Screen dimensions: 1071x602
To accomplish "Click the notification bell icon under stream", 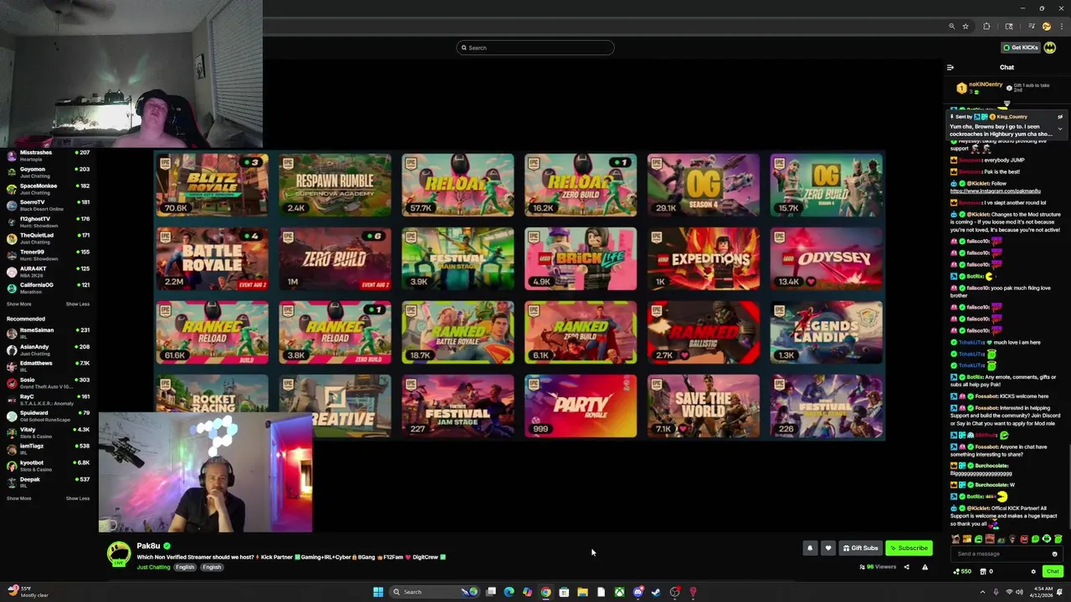I will pos(809,548).
